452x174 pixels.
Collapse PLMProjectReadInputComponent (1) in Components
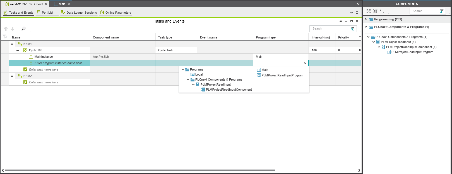tap(379, 47)
